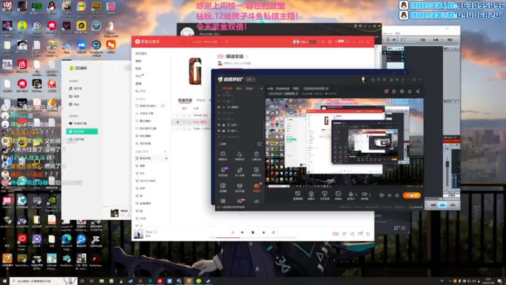The image size is (506, 285).
Task: Toggle the lock icon of the 全屏 1 source
Action: (224, 125)
